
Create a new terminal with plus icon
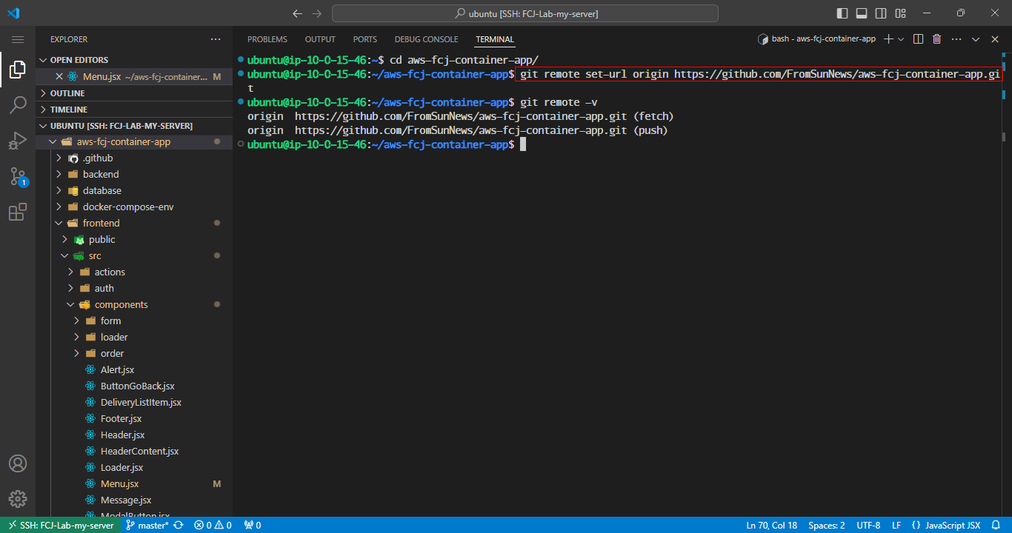tap(889, 39)
